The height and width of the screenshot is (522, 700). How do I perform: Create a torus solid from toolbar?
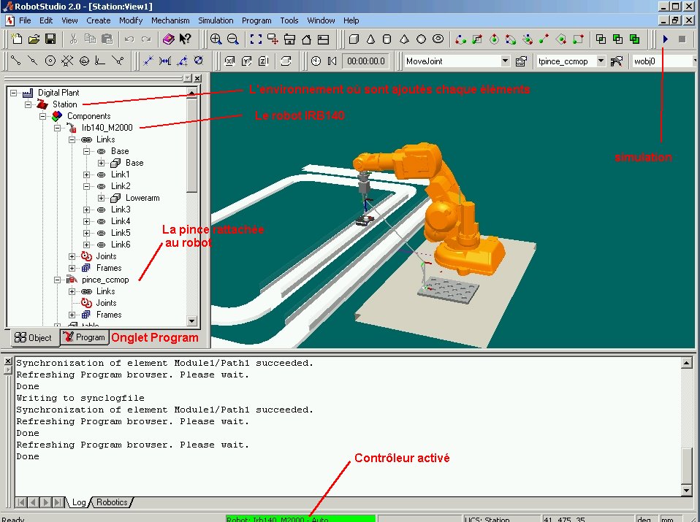438,39
